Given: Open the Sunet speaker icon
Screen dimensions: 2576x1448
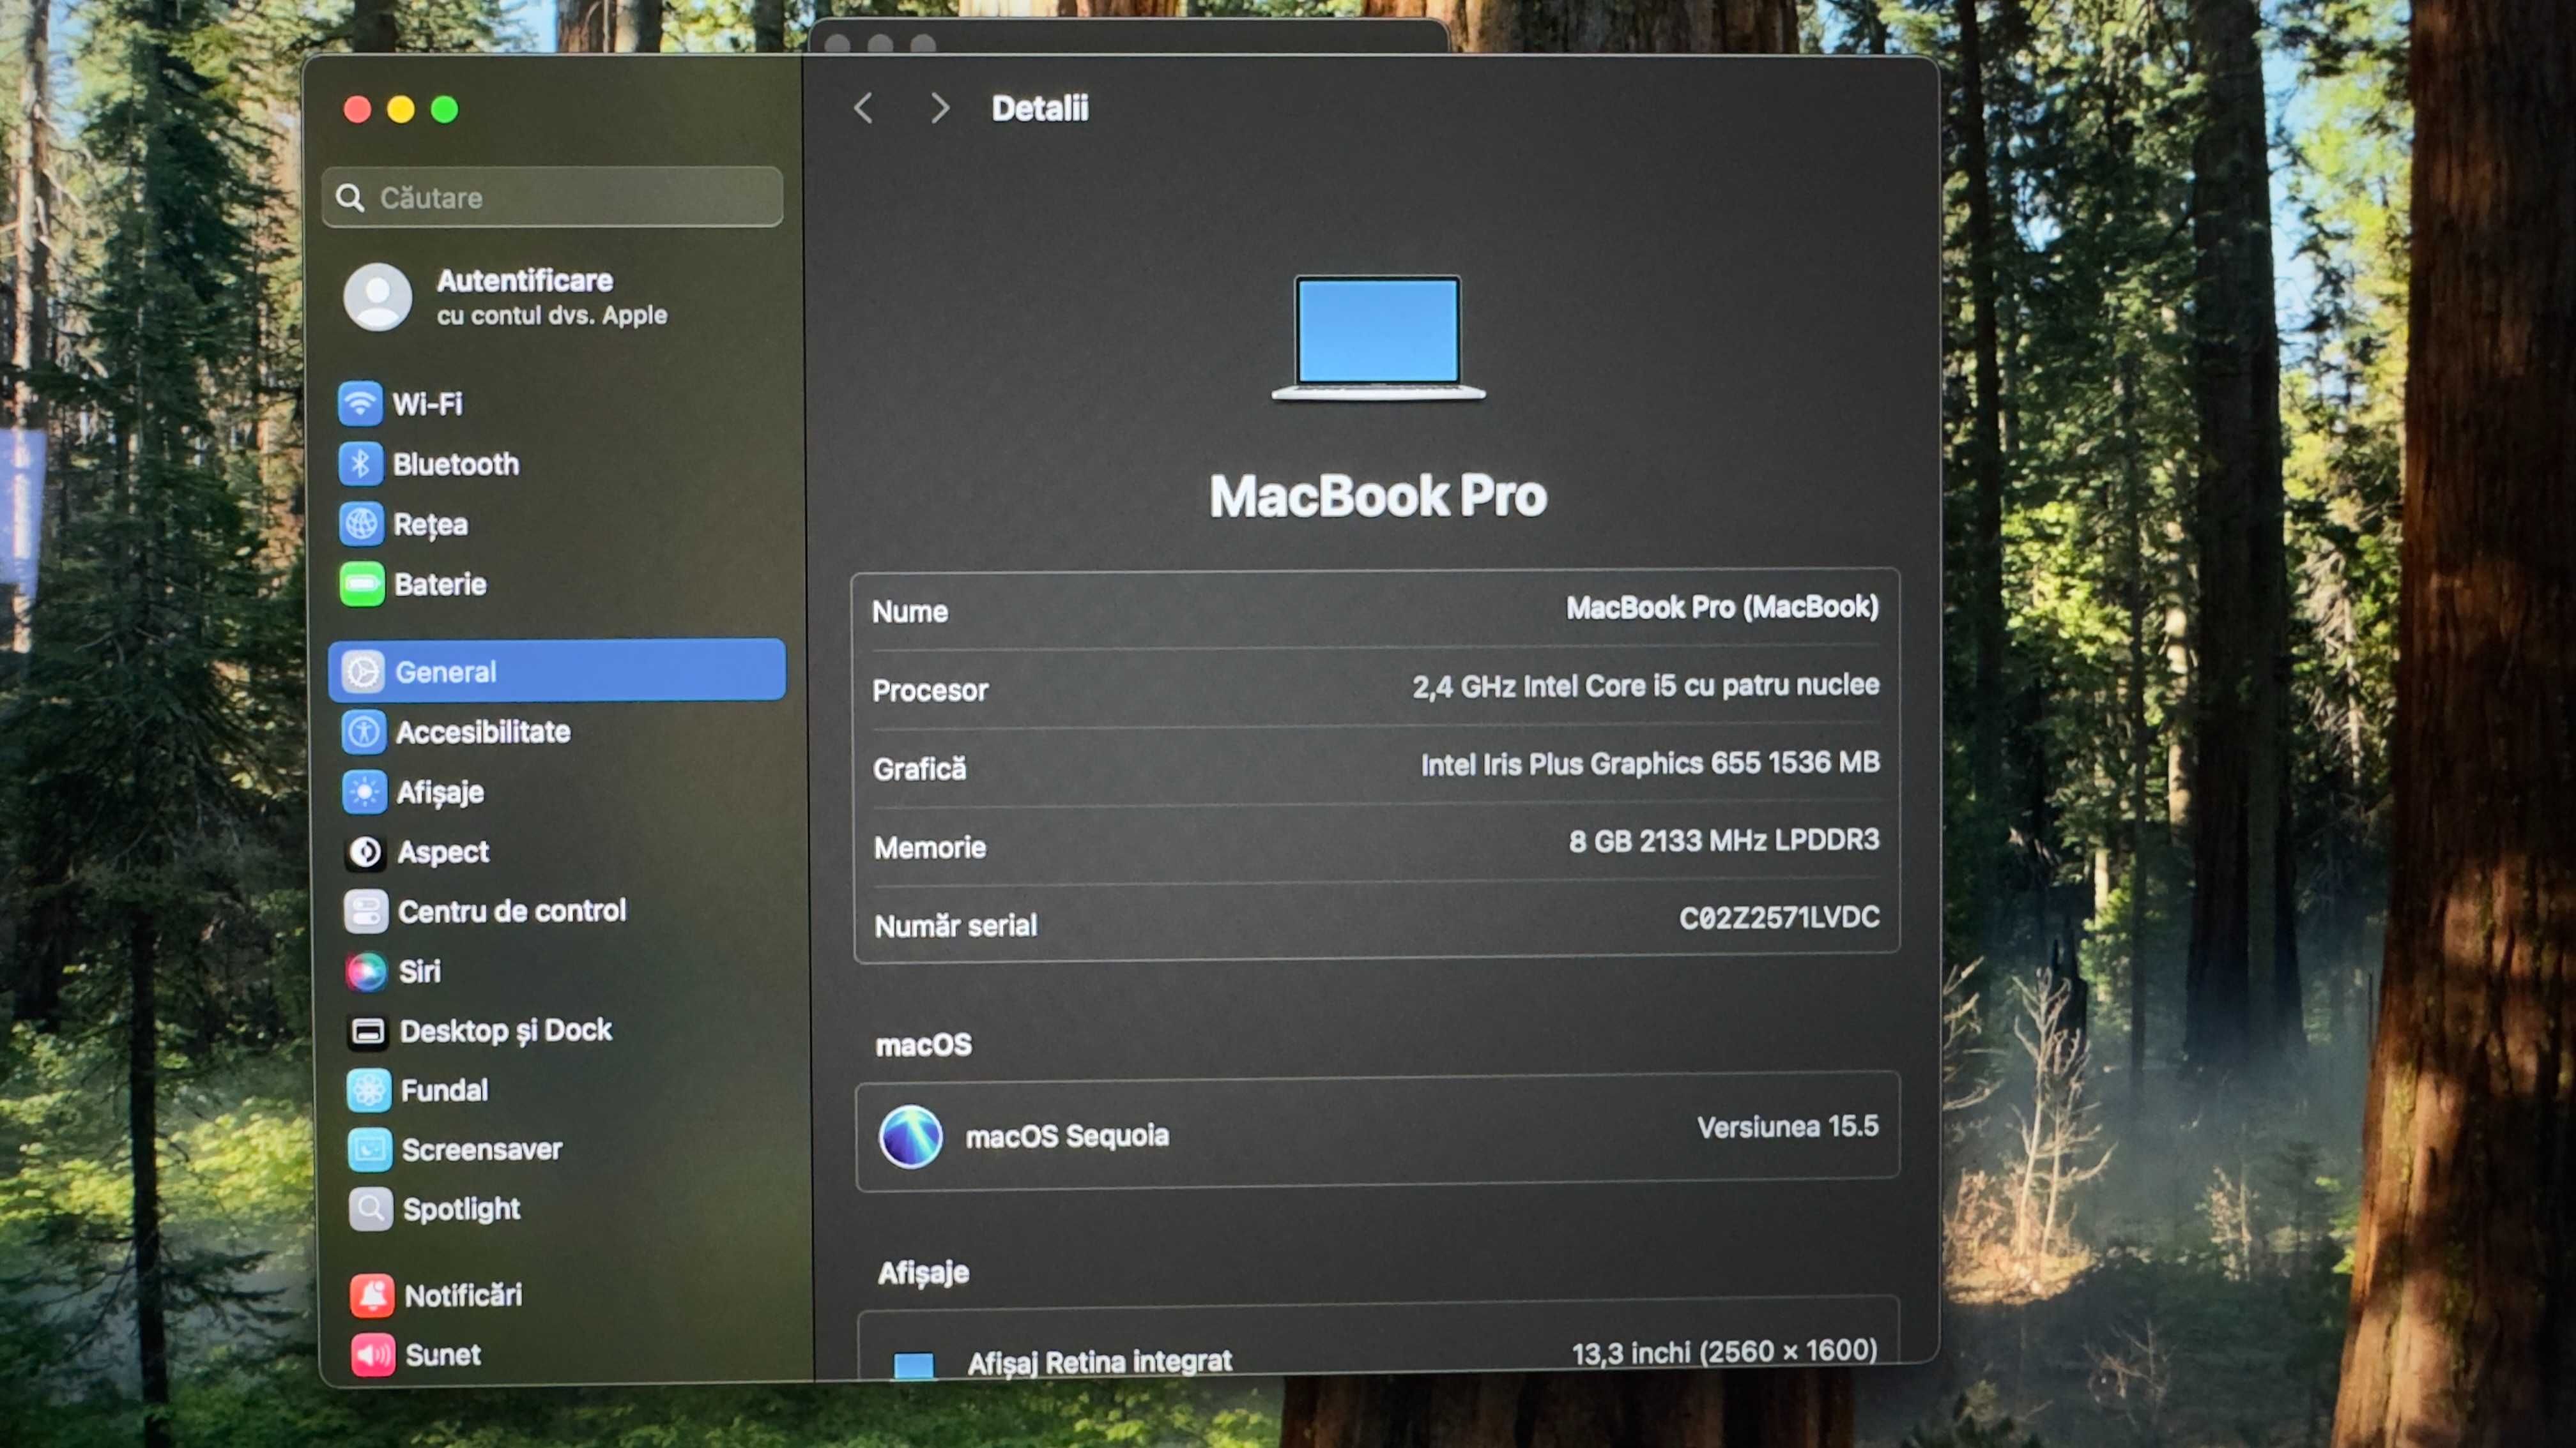Looking at the screenshot, I should pyautogui.click(x=373, y=1354).
